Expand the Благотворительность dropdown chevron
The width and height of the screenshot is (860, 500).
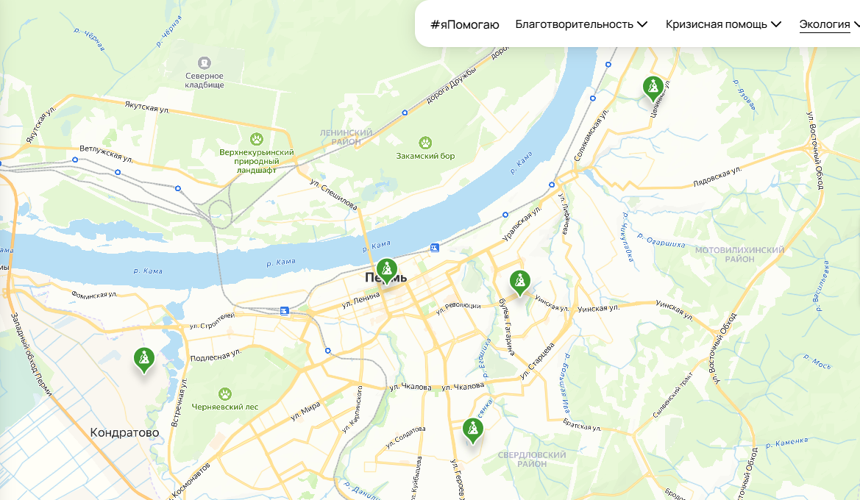(x=642, y=24)
